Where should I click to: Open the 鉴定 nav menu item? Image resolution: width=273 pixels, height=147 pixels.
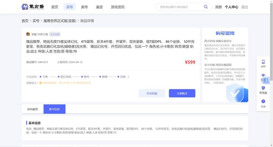pos(99,7)
